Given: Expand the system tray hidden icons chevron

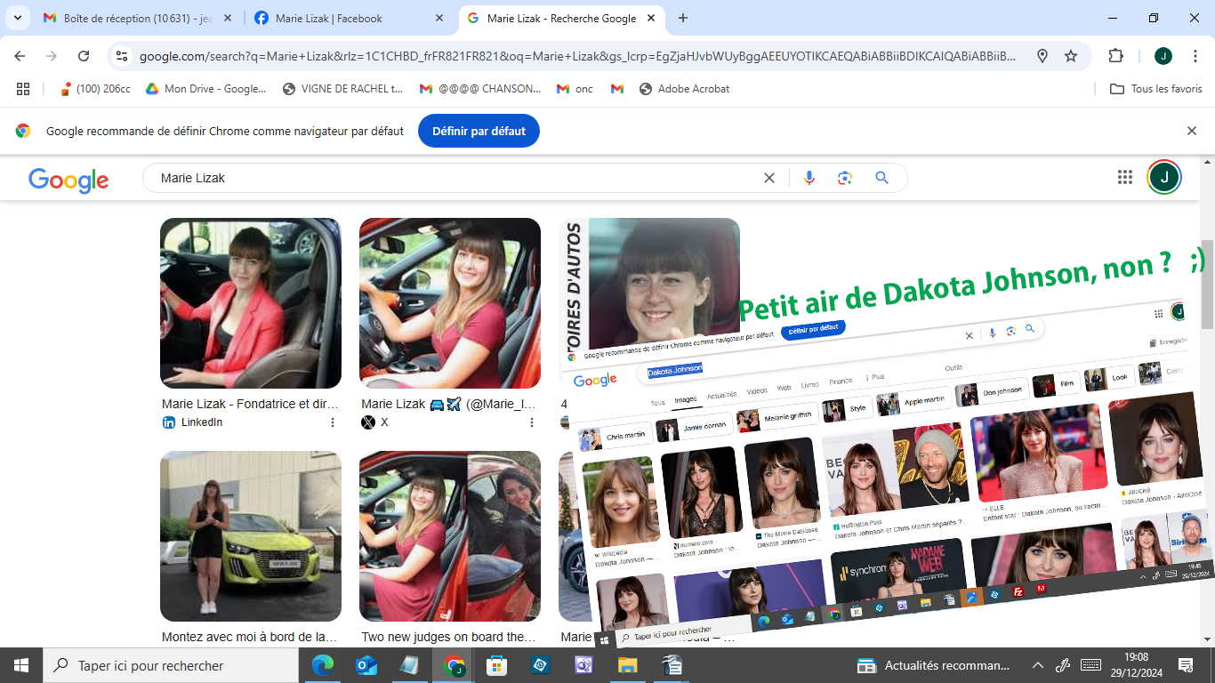Looking at the screenshot, I should (1037, 665).
